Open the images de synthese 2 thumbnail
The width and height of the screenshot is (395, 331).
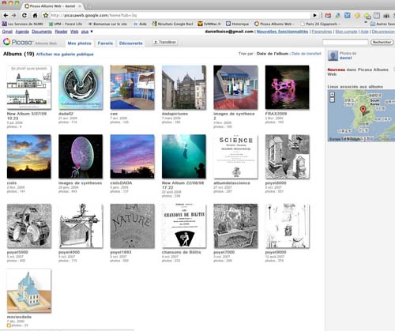(x=235, y=88)
